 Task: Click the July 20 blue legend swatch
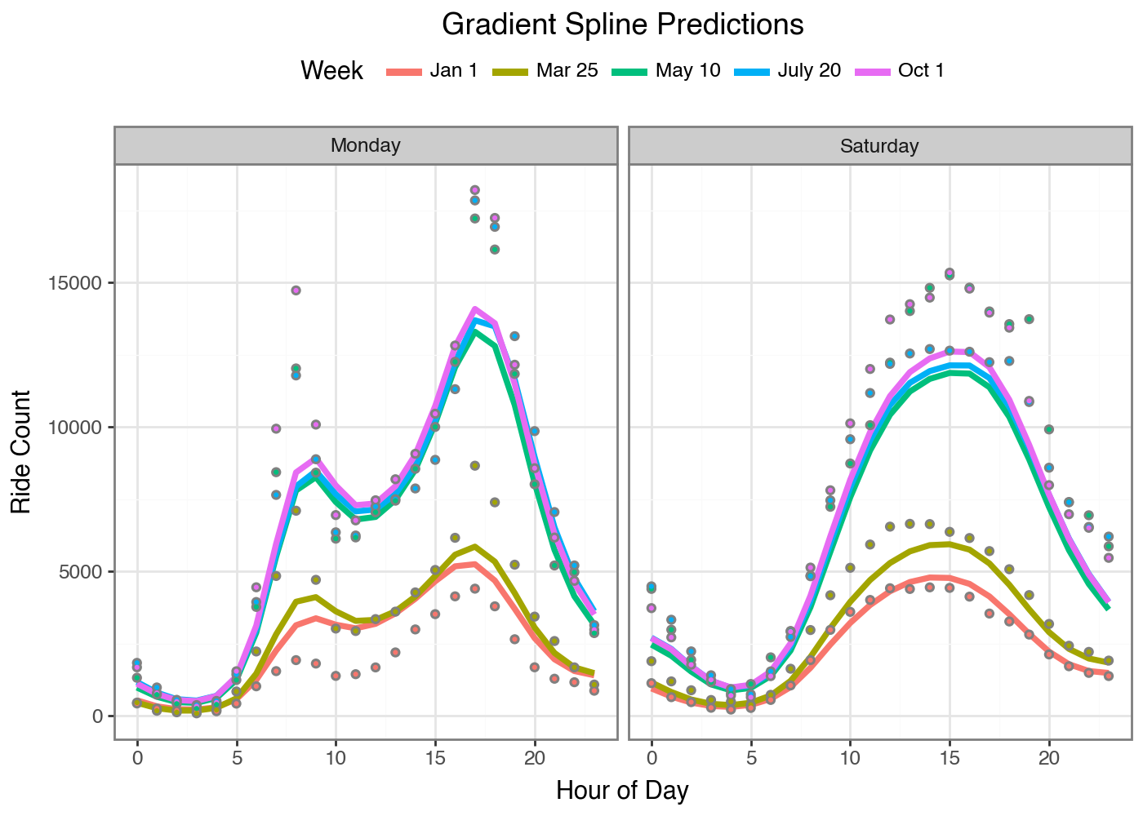(x=751, y=72)
